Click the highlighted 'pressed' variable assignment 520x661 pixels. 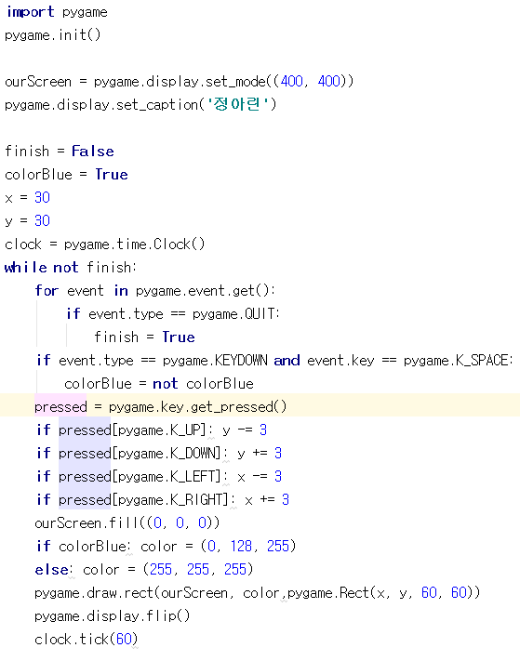pos(60,407)
